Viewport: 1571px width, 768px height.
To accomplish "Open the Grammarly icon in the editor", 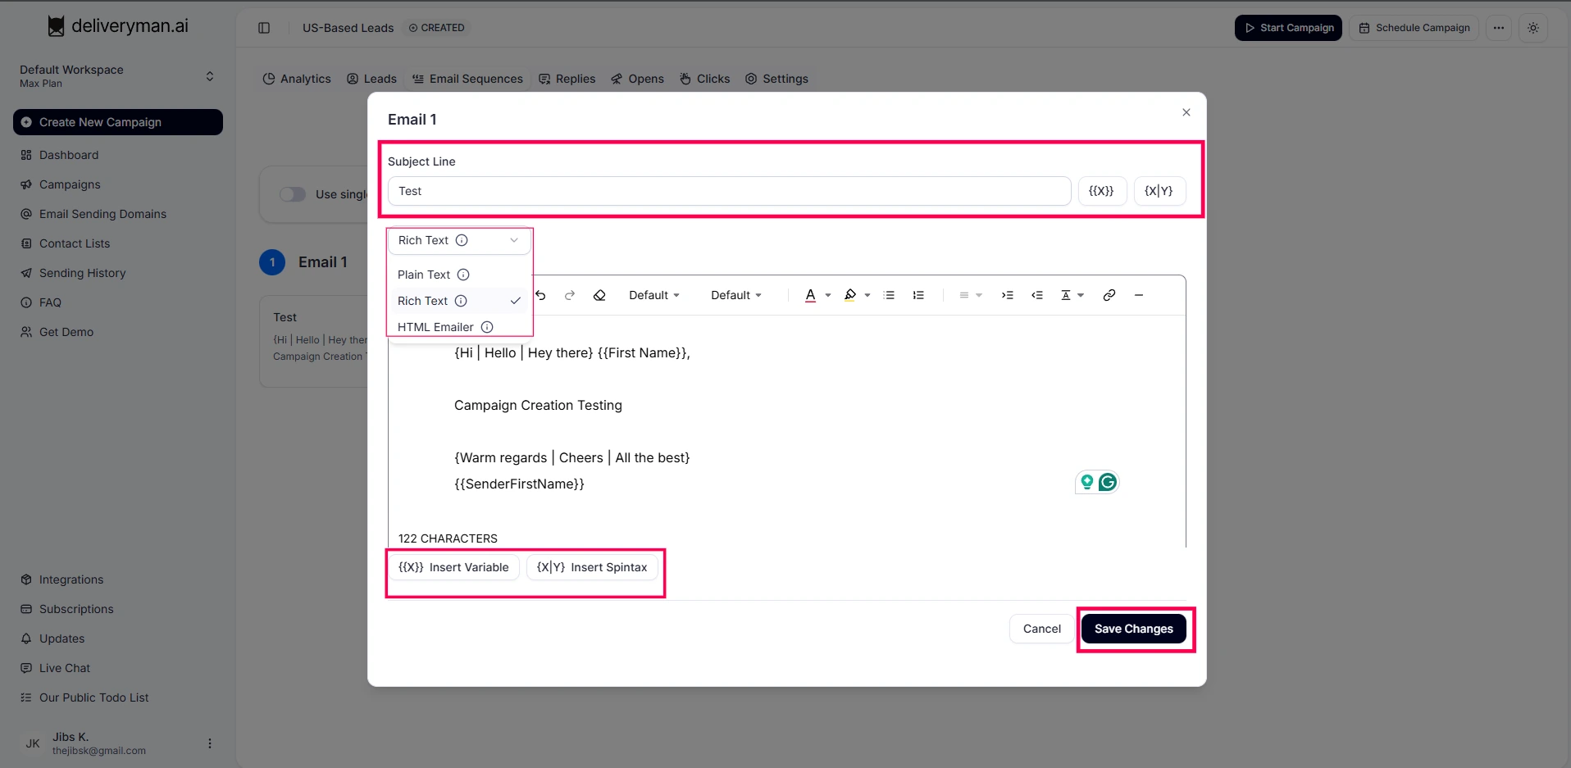I will point(1107,482).
